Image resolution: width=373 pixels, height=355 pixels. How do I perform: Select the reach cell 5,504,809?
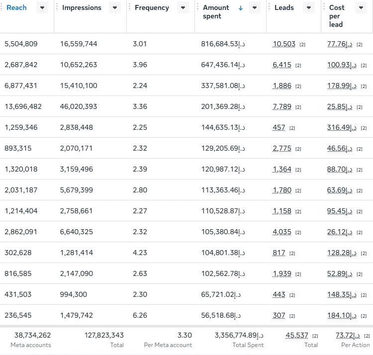21,44
